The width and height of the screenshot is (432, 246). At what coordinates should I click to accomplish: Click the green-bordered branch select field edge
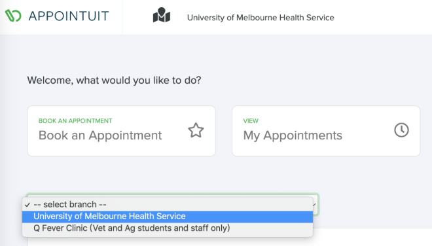(x=316, y=205)
